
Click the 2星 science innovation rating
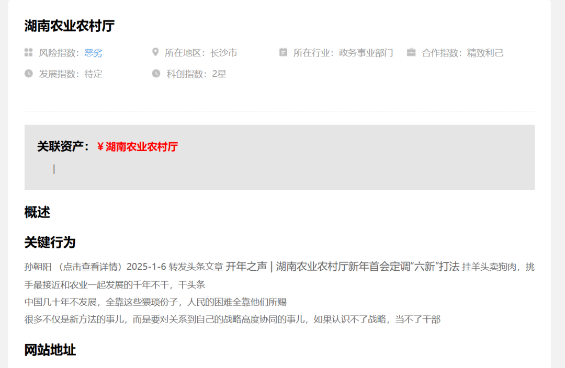pos(219,74)
